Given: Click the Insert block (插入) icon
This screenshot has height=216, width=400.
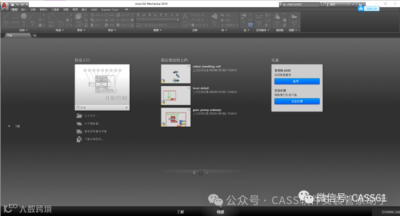Looking at the screenshot, I should (214, 17).
